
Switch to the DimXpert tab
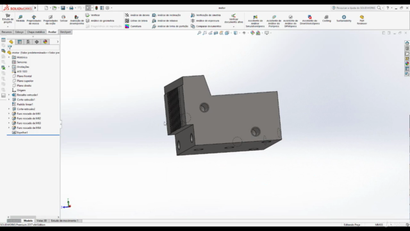[x=65, y=32]
